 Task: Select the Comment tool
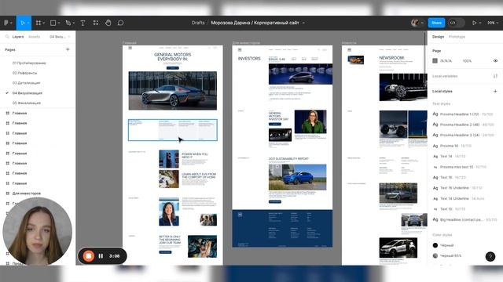pyautogui.click(x=120, y=23)
